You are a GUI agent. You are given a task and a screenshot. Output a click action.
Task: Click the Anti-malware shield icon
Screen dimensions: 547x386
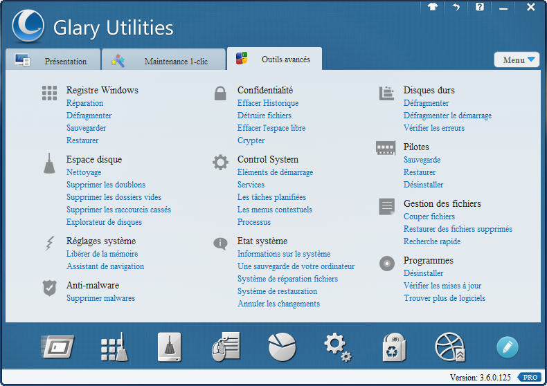click(x=50, y=288)
